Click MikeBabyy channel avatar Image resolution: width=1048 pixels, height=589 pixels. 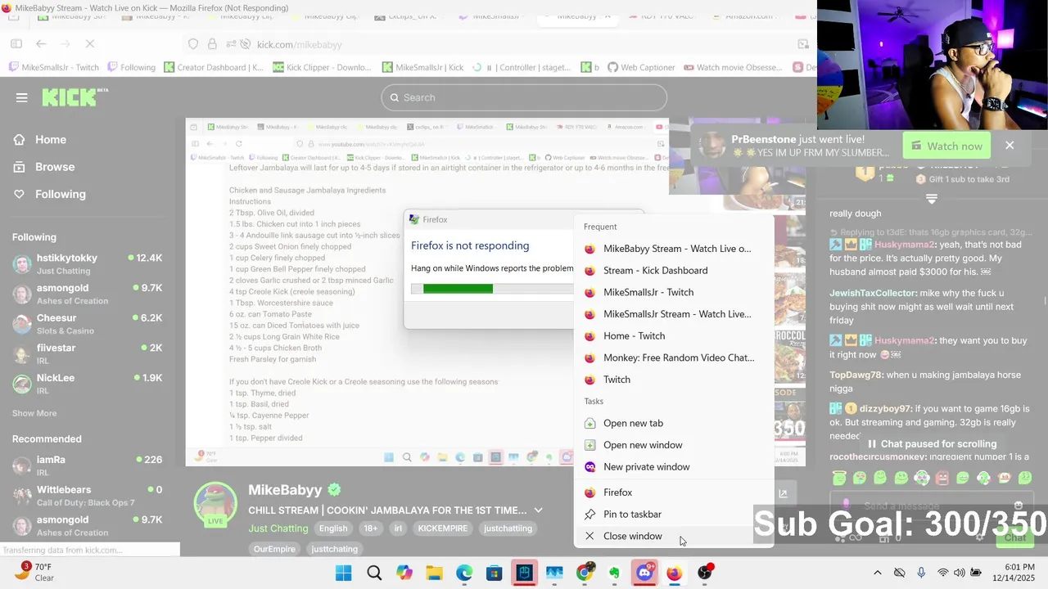click(x=215, y=503)
